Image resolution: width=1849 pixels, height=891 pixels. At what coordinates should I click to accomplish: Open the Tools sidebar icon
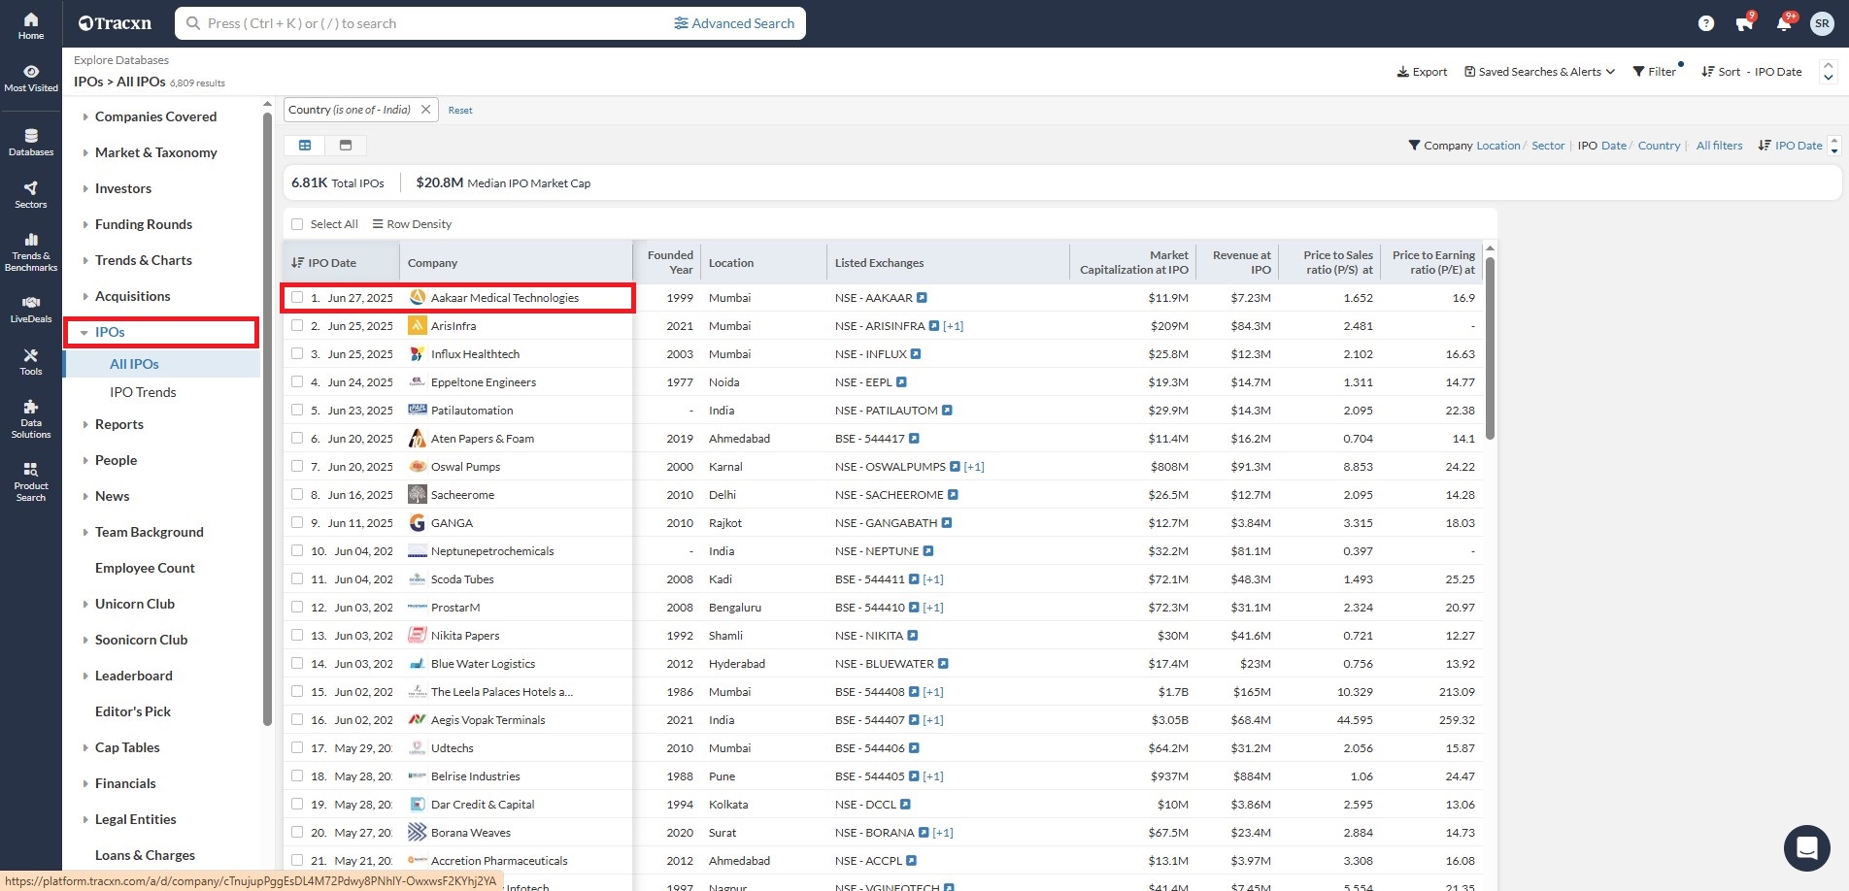pyautogui.click(x=31, y=361)
